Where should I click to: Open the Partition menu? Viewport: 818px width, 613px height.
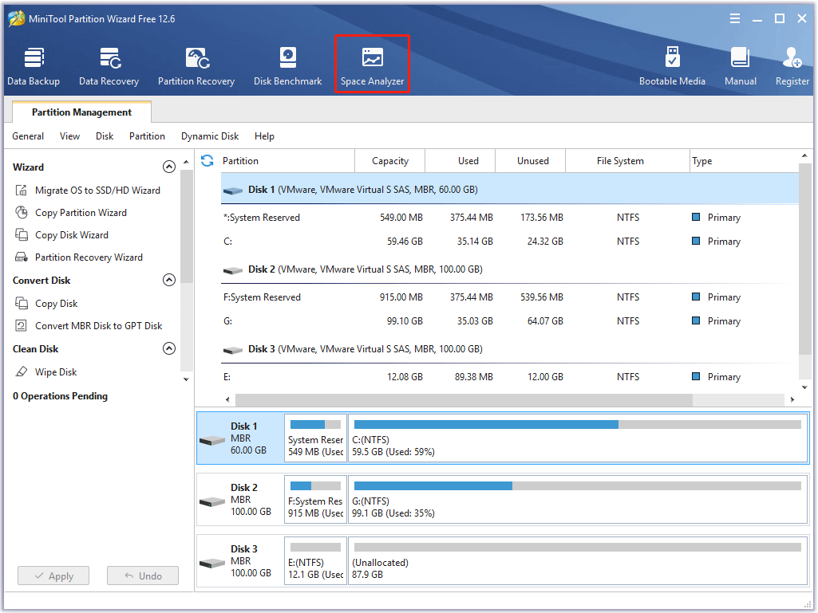147,136
